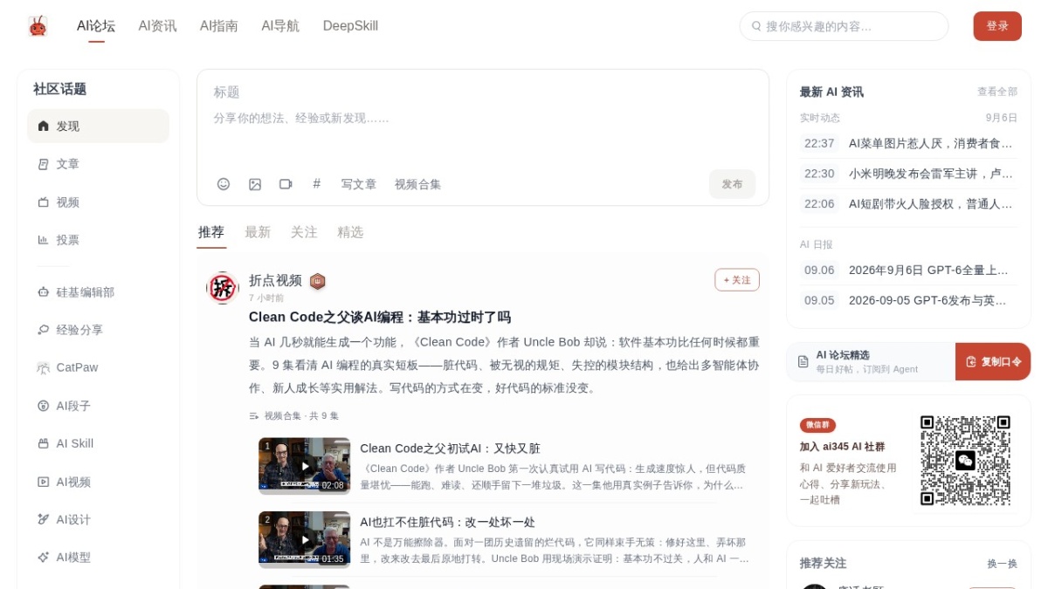This screenshot has width=1048, height=589.
Task: Click the grey 发布 button
Action: click(x=732, y=184)
